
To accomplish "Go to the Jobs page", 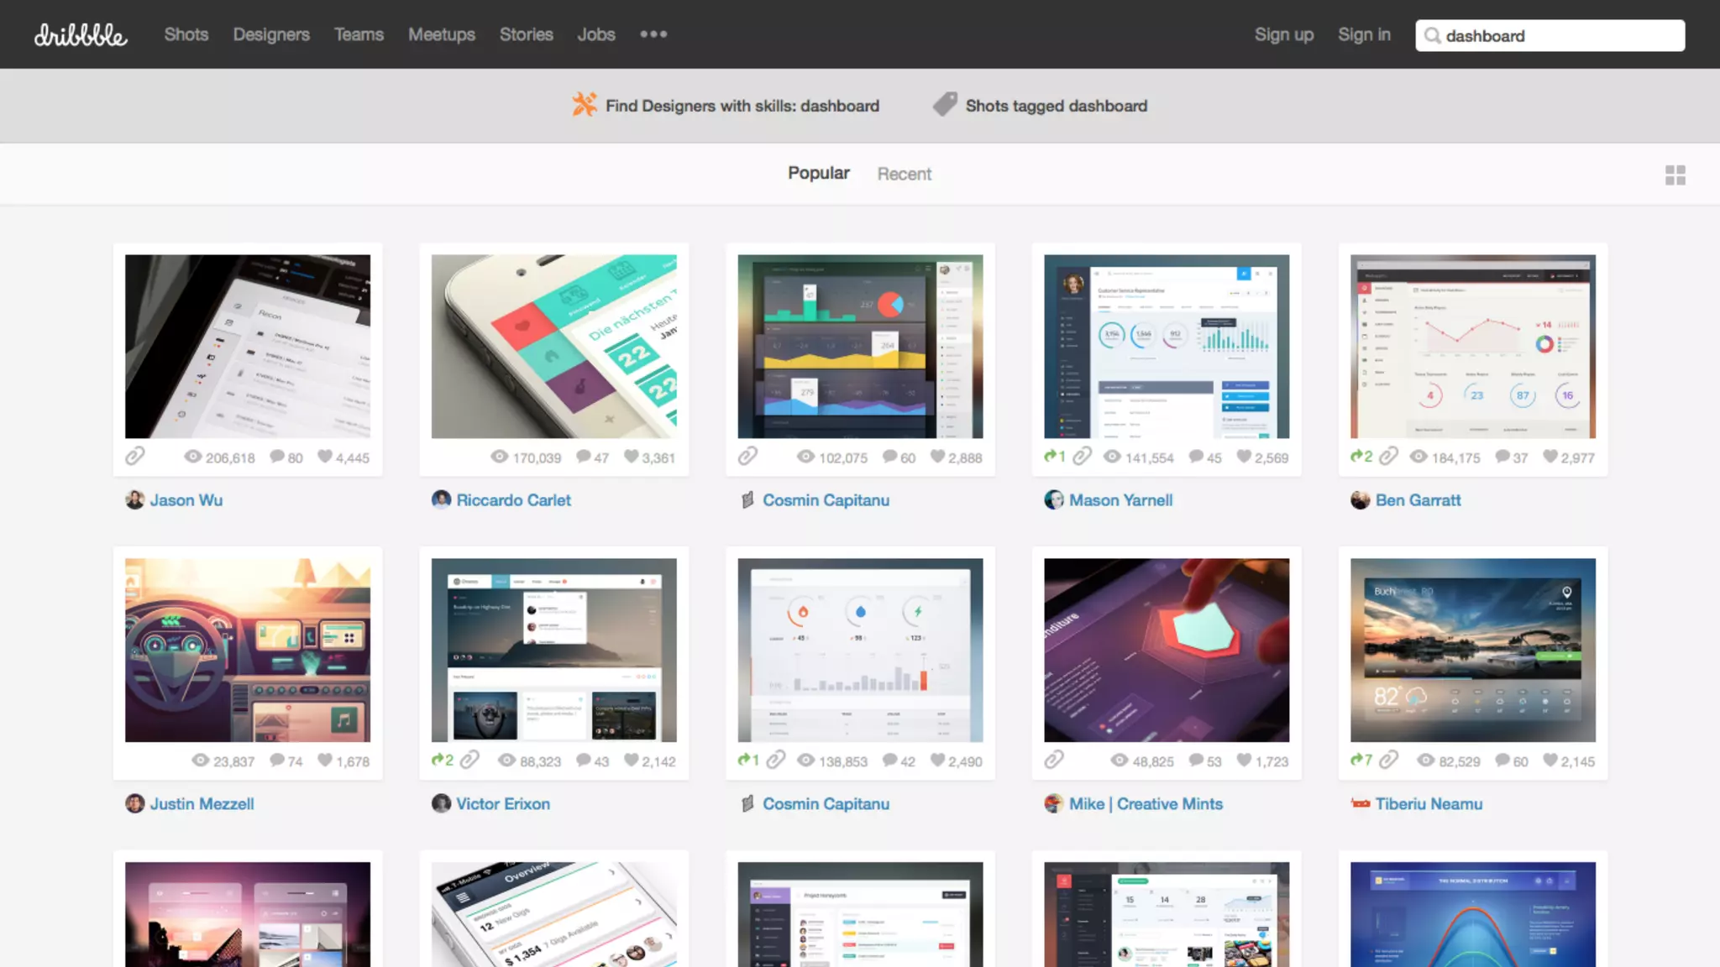I will (596, 34).
